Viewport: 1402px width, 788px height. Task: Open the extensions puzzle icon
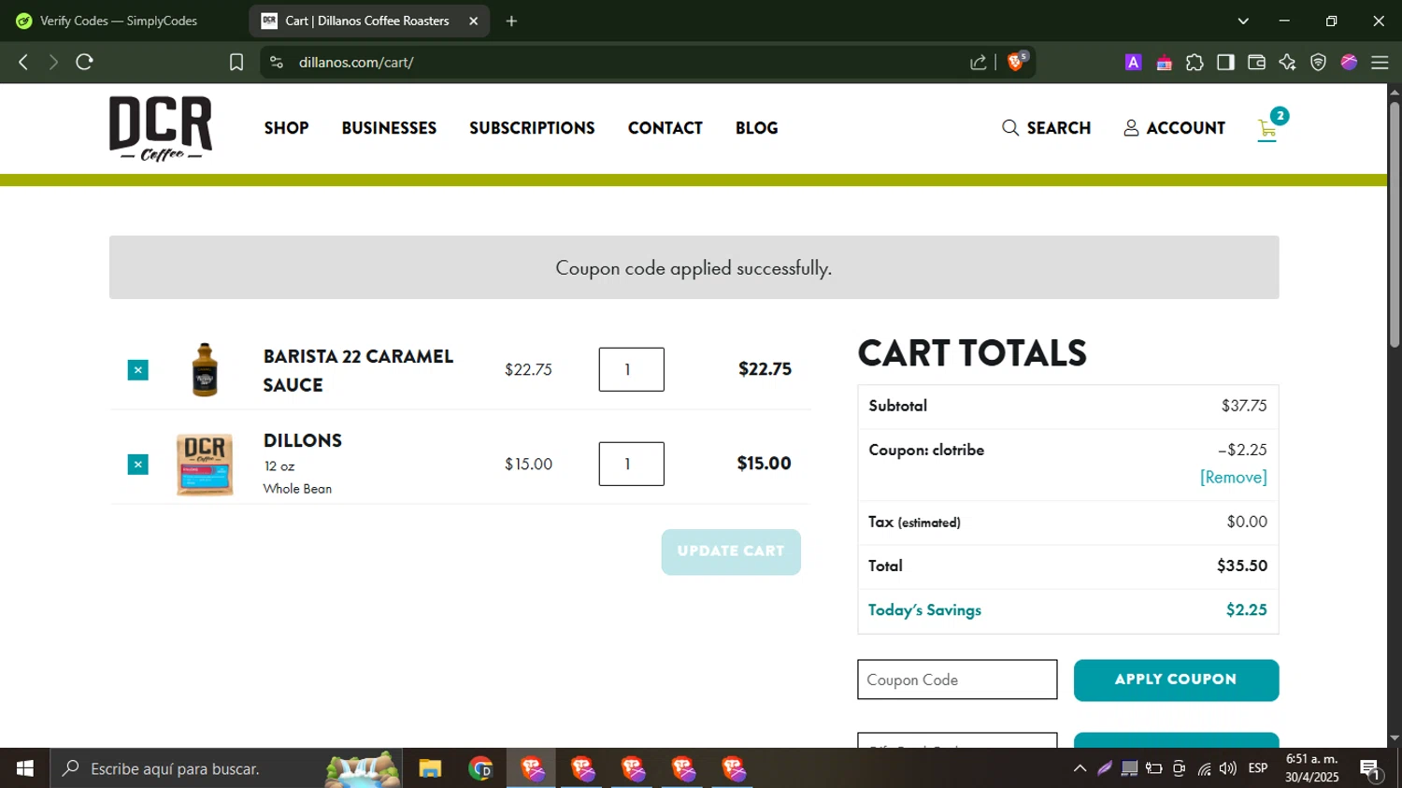1195,63
